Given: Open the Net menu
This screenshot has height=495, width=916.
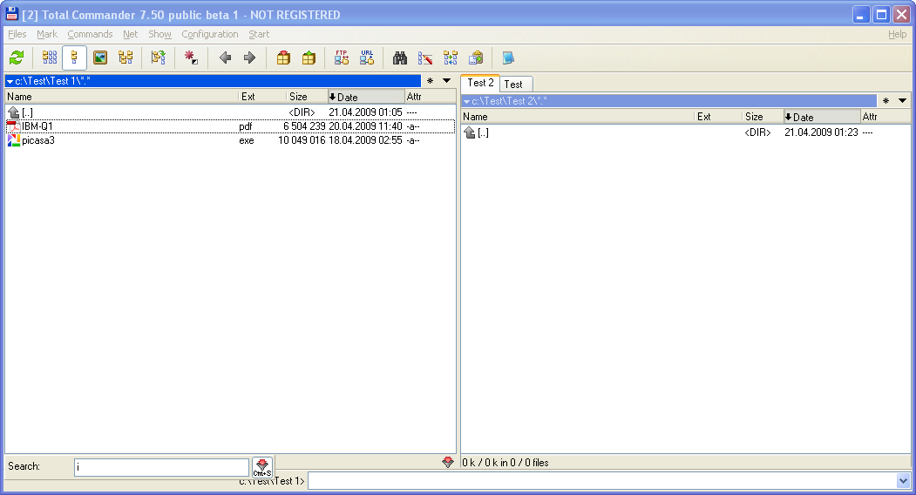Looking at the screenshot, I should 130,34.
